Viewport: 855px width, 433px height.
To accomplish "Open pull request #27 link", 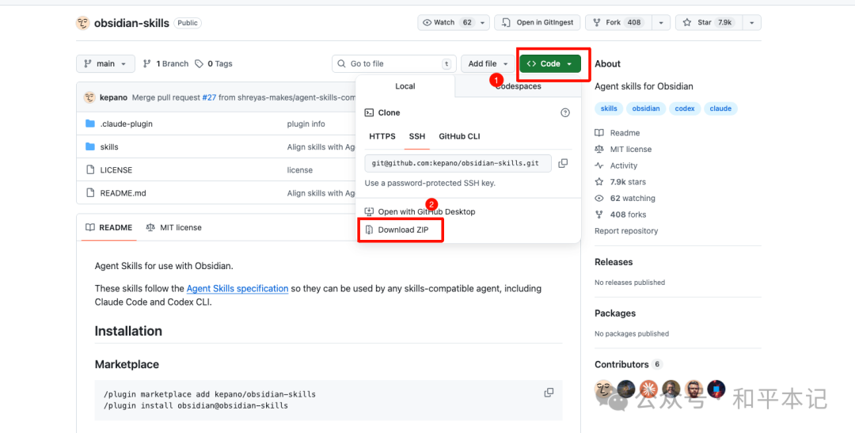I will coord(209,97).
